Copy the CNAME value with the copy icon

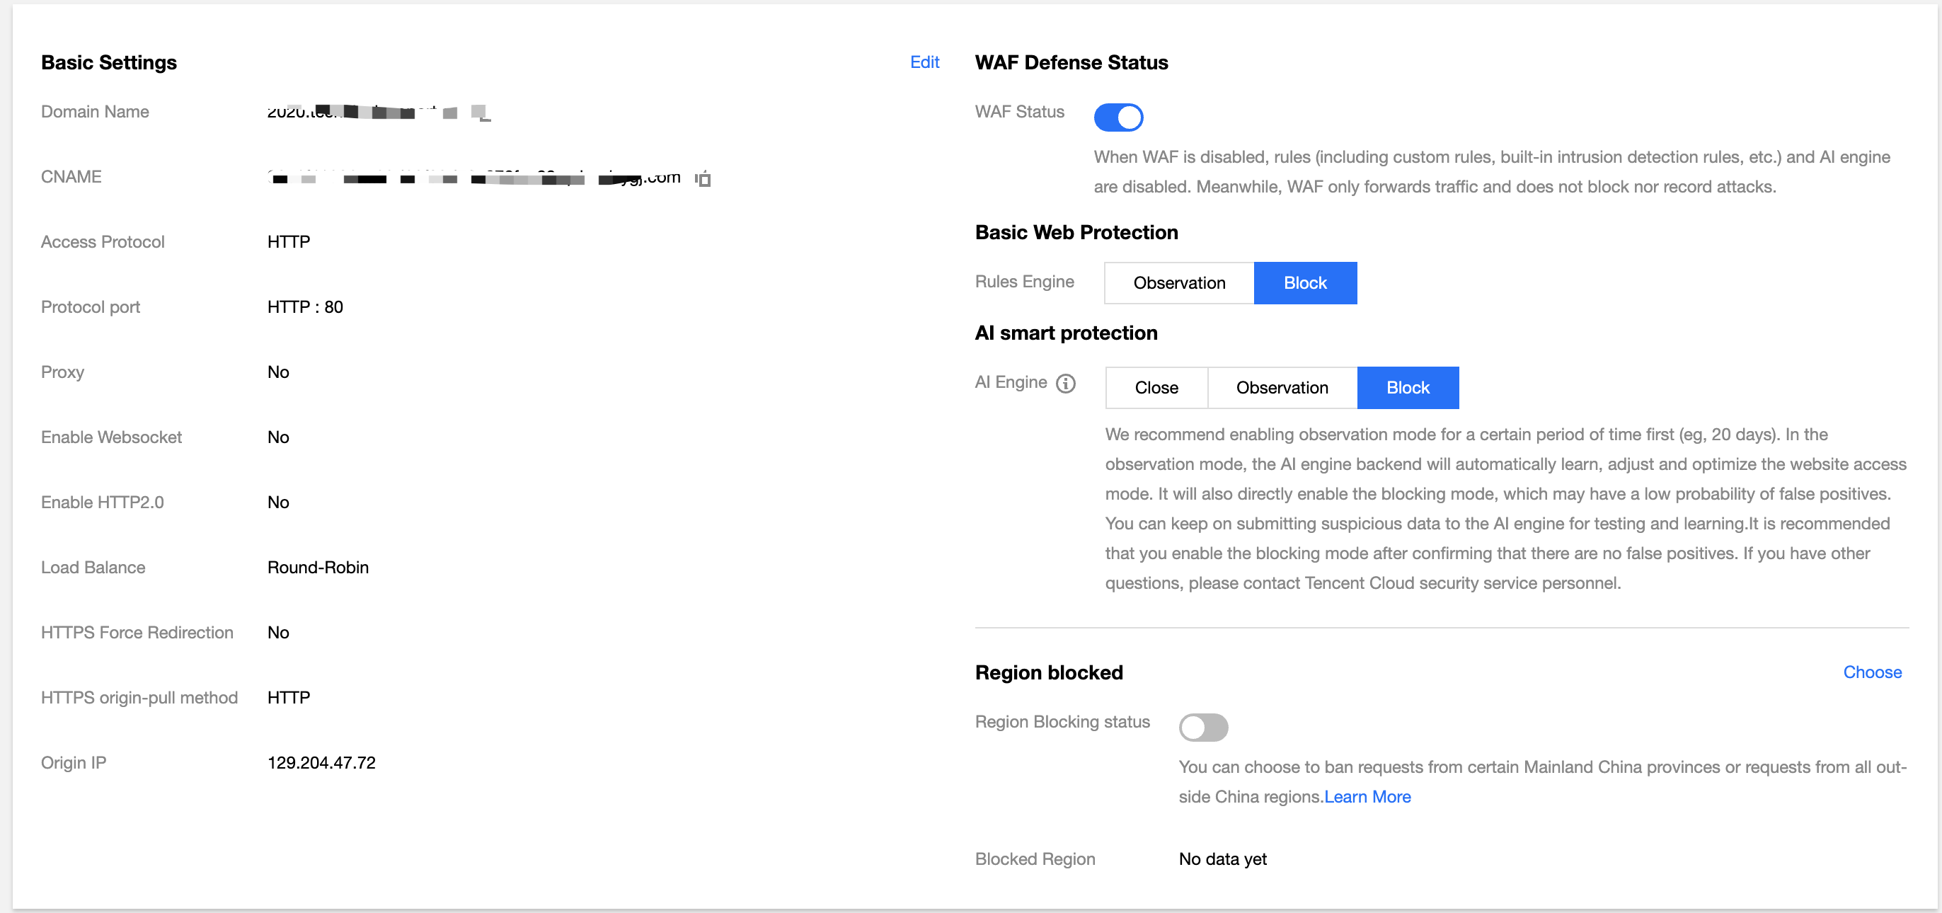[703, 178]
